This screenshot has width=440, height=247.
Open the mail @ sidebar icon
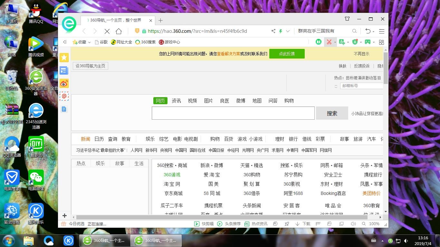point(64,96)
